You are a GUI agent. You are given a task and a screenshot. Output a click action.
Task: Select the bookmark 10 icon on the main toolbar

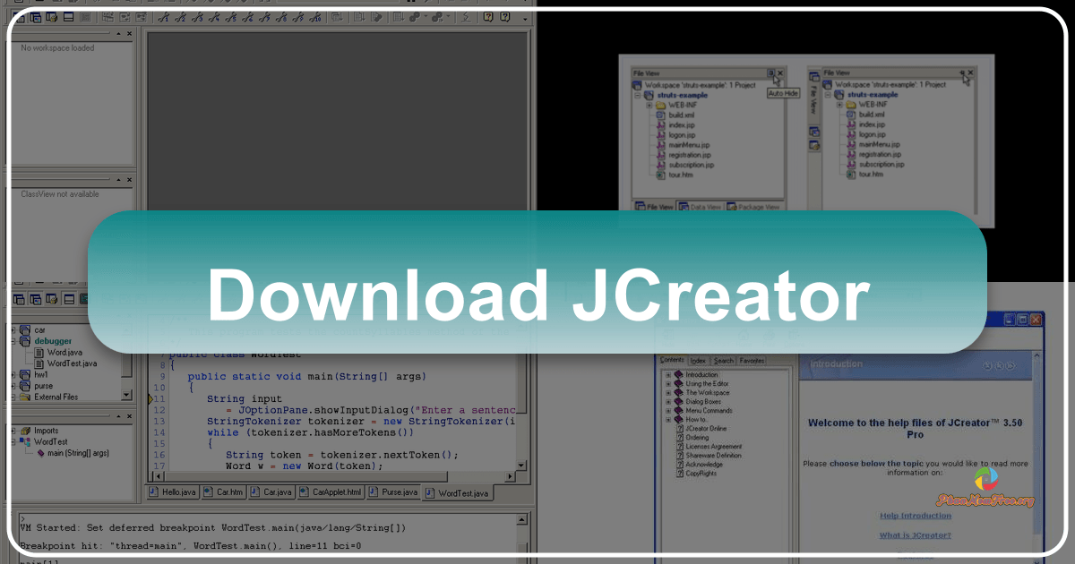314,17
